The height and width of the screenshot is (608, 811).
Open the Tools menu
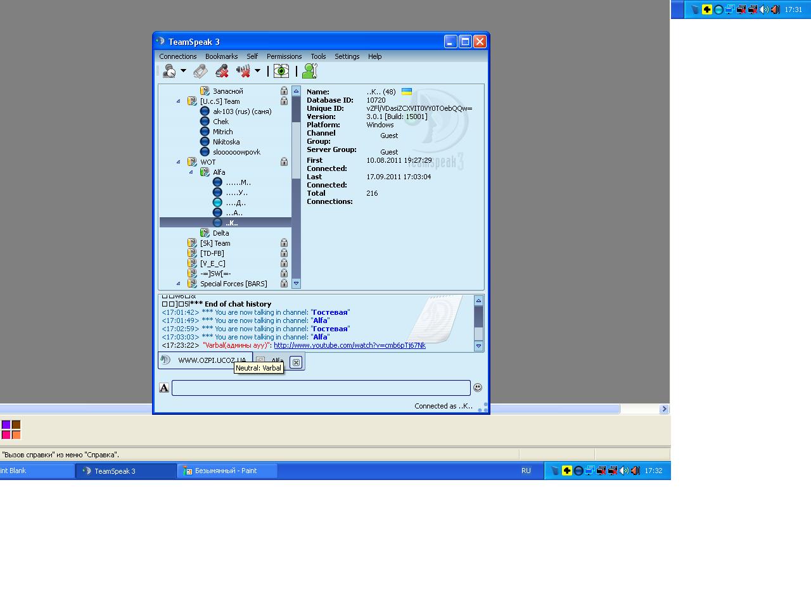coord(318,56)
